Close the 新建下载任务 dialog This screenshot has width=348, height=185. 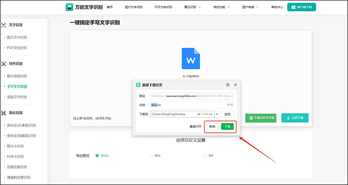235,85
